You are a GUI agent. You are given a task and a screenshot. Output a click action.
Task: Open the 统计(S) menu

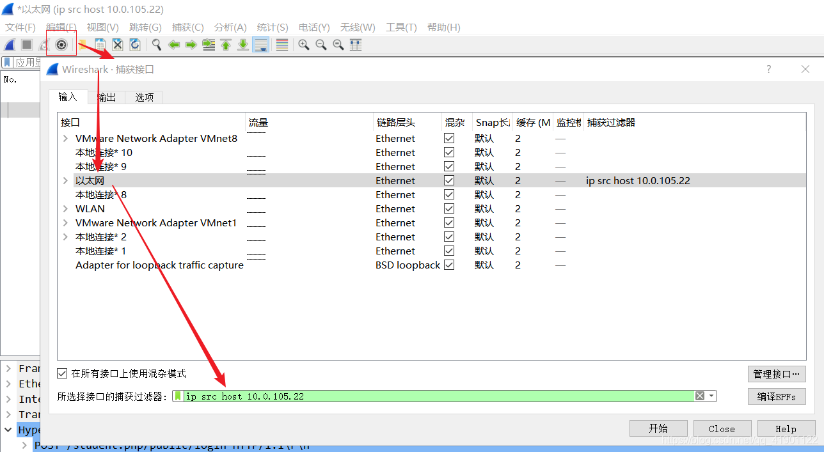click(x=273, y=27)
